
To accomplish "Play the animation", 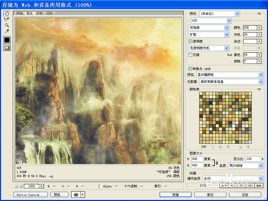I will pyautogui.click(x=242, y=186).
